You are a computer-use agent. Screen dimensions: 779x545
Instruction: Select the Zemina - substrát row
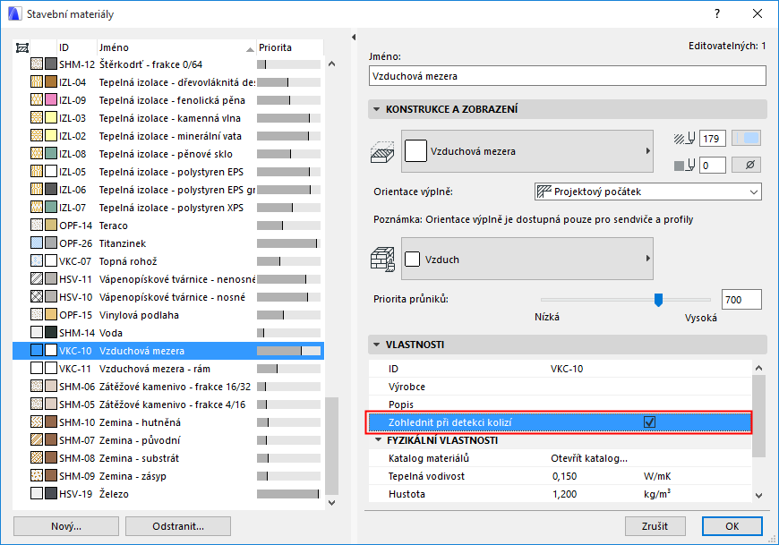tap(168, 457)
